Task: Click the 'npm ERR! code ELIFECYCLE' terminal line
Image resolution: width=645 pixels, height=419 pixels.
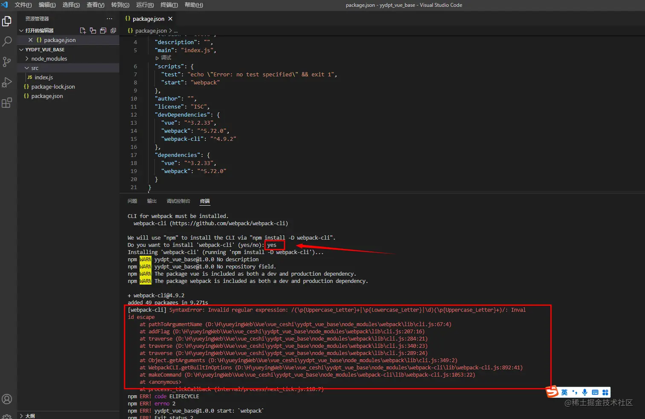Action: tap(163, 396)
